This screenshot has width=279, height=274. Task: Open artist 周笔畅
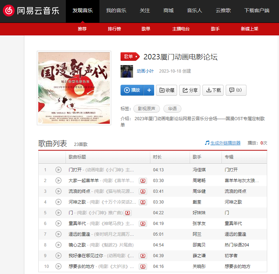(x=199, y=181)
